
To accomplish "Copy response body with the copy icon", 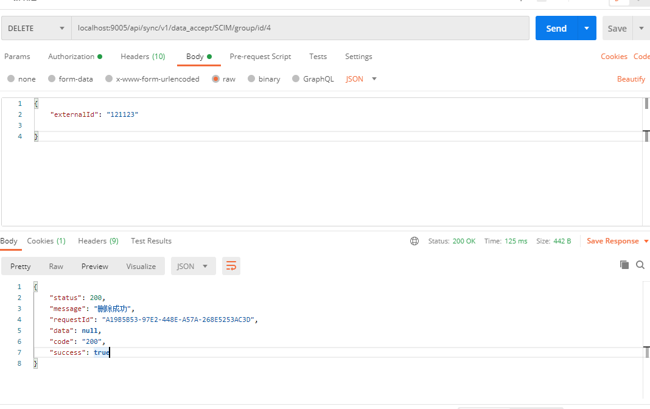I will click(624, 265).
